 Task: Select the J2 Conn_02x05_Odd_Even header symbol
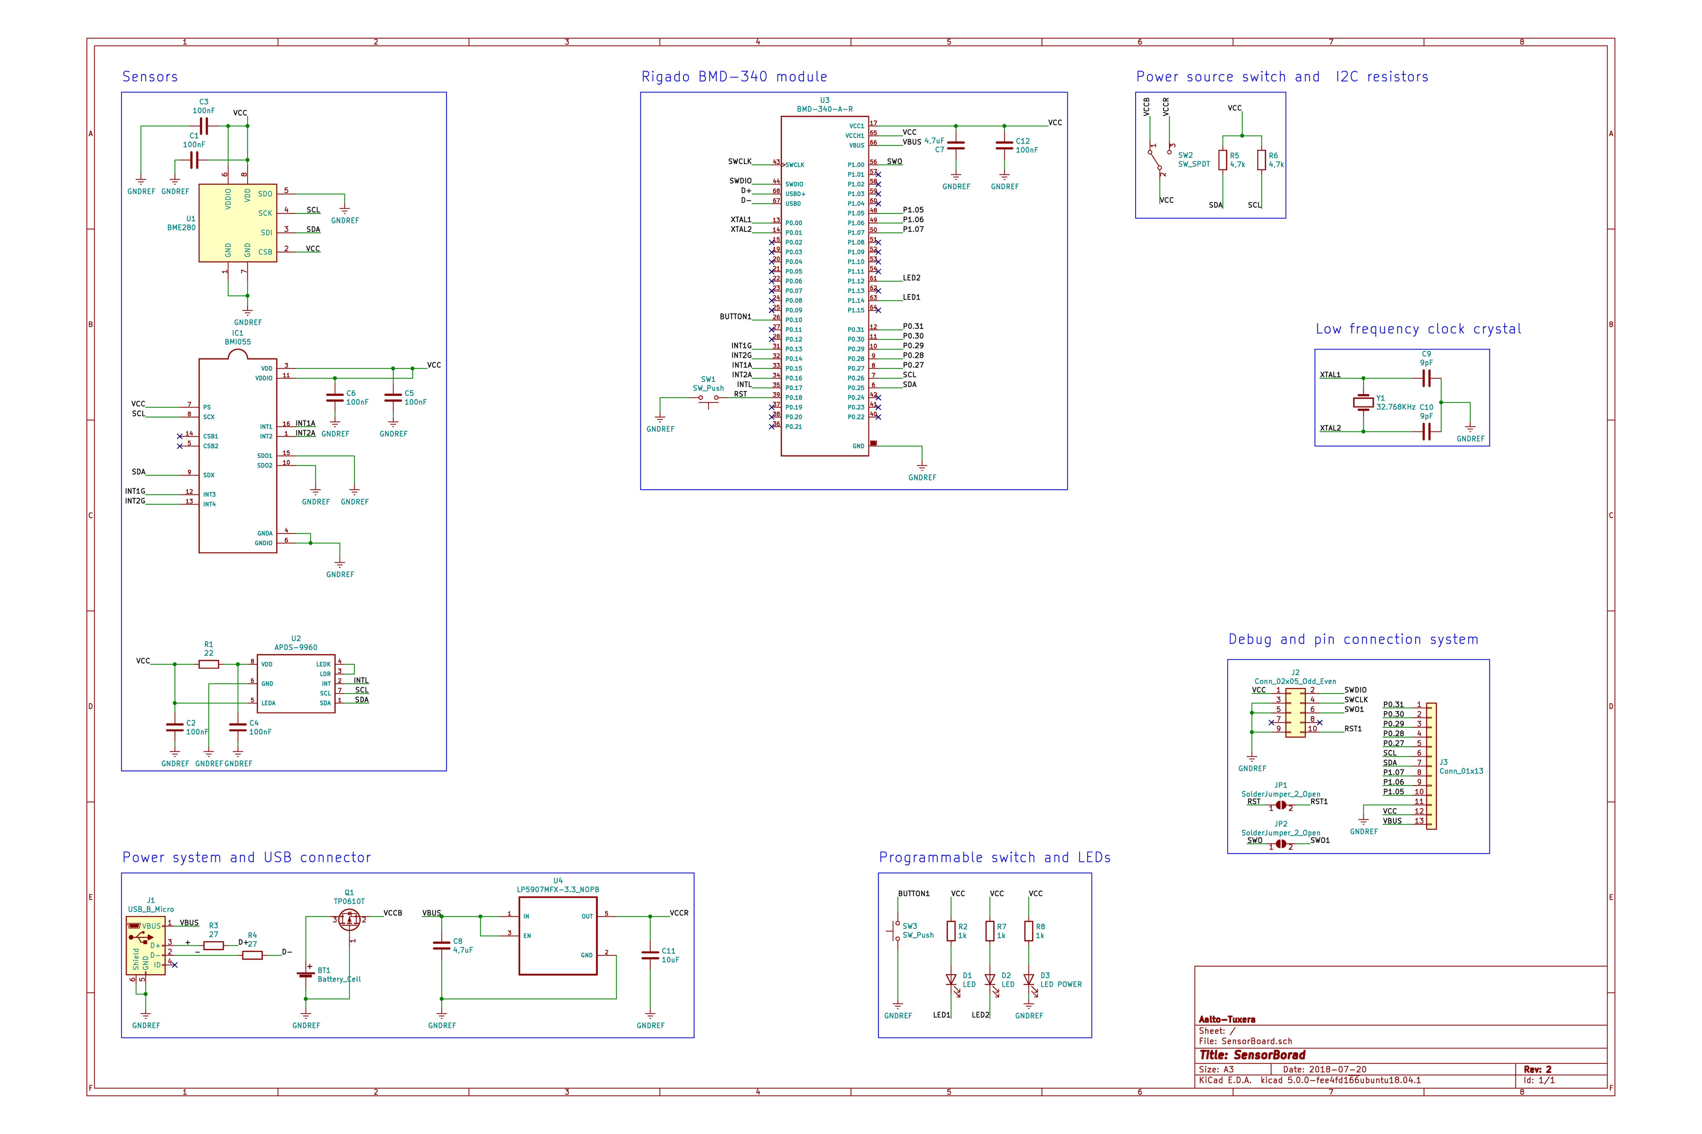1295,713
